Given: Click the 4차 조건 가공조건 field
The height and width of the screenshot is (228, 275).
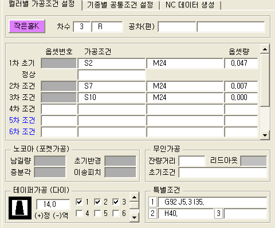Looking at the screenshot, I should coord(112,109).
